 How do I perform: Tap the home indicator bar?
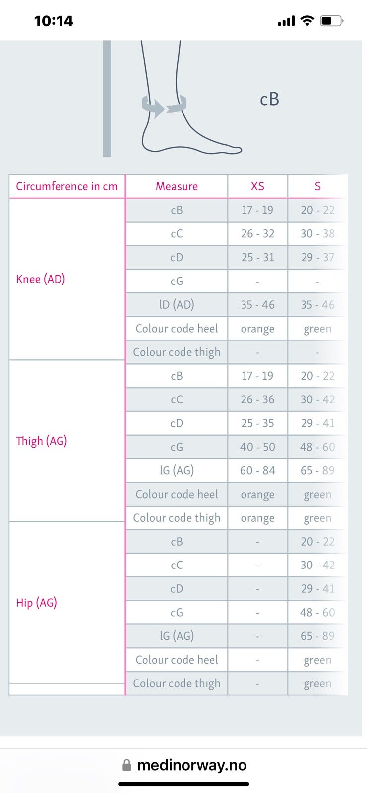183,784
